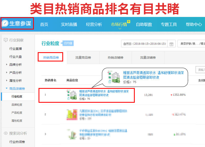
Task: Click the 行业洞察 section heading
Action: [16, 40]
